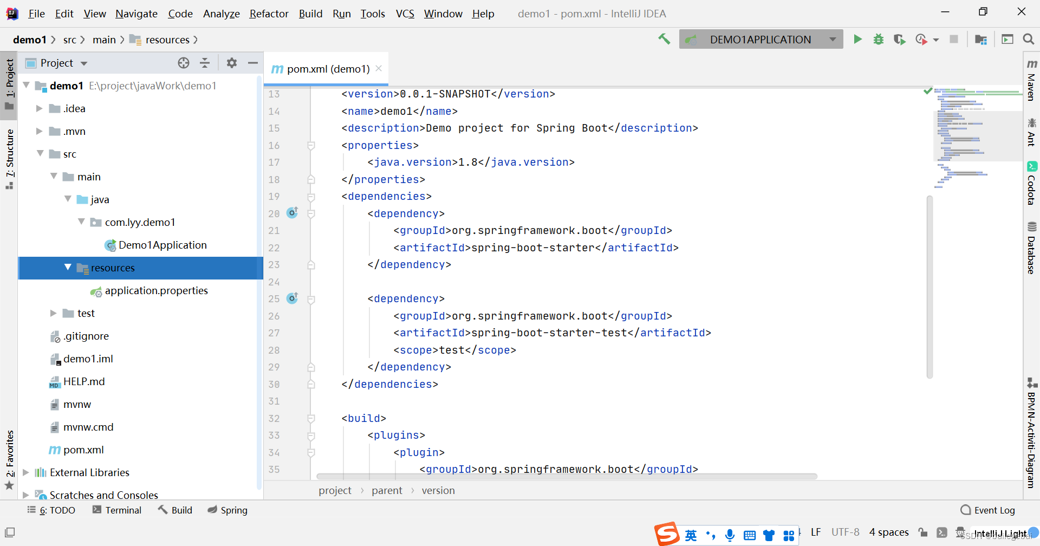Screen dimensions: 1040x546
Task: Click the terminal-style icon in the status bar
Action: coord(942,532)
